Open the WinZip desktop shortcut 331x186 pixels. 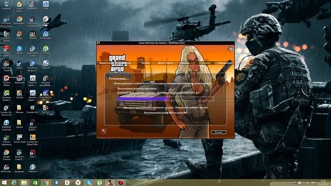[20, 94]
